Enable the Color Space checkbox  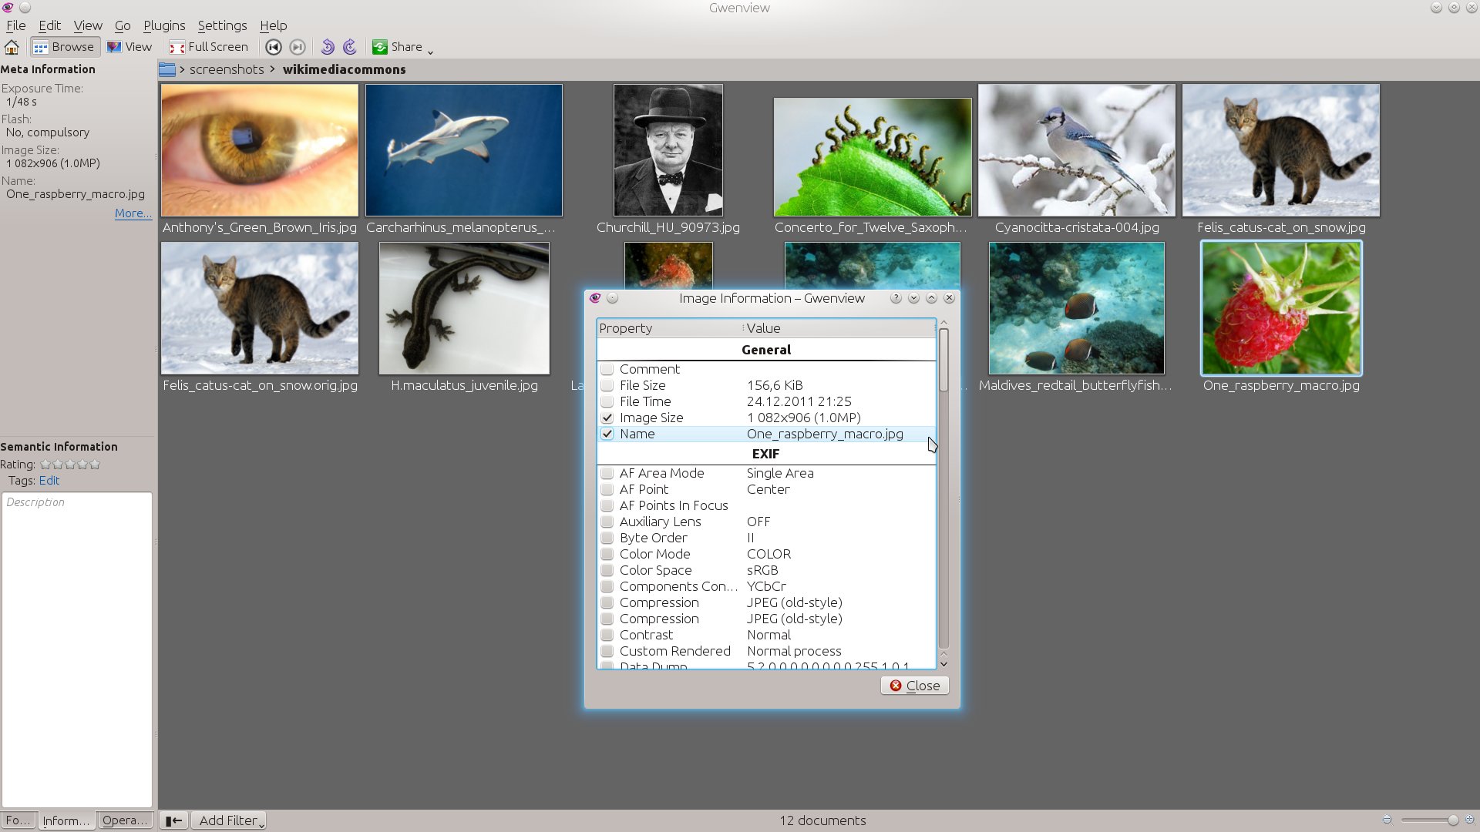tap(607, 570)
